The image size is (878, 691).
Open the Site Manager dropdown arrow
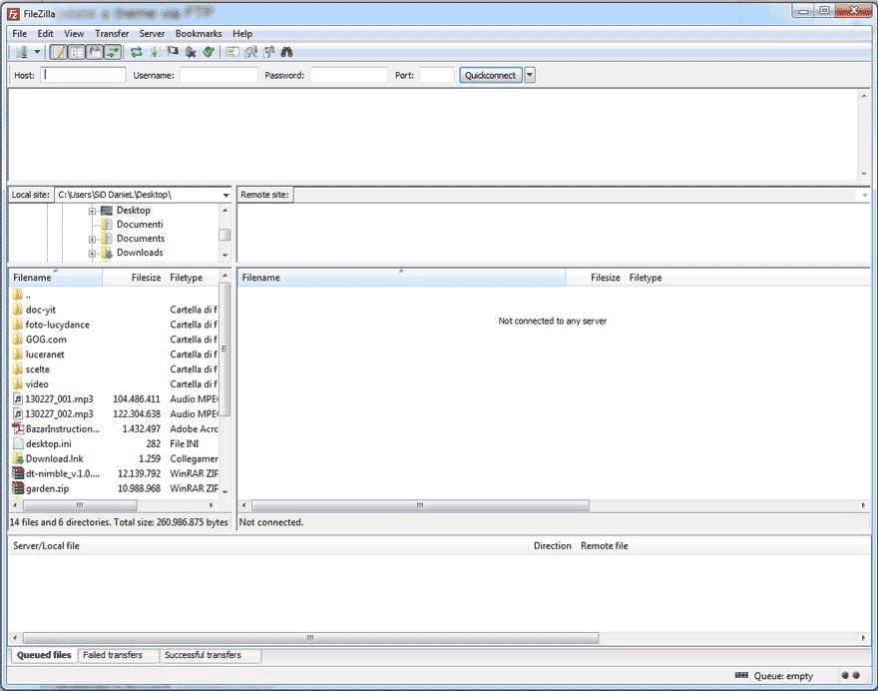tap(38, 52)
